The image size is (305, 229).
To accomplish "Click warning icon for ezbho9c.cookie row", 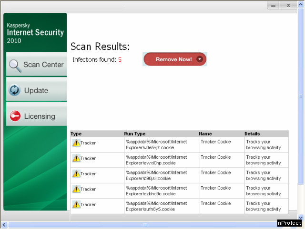I will point(76,189).
